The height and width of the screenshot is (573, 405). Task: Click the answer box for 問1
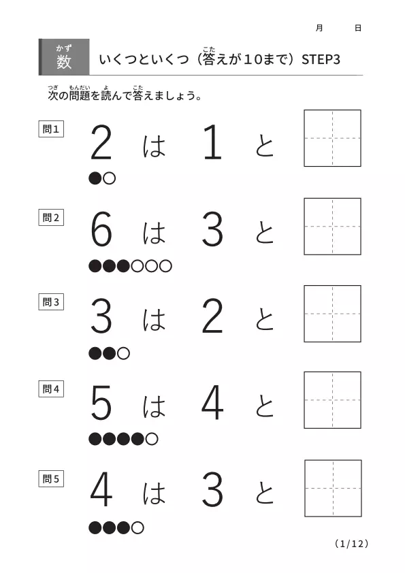pos(332,138)
